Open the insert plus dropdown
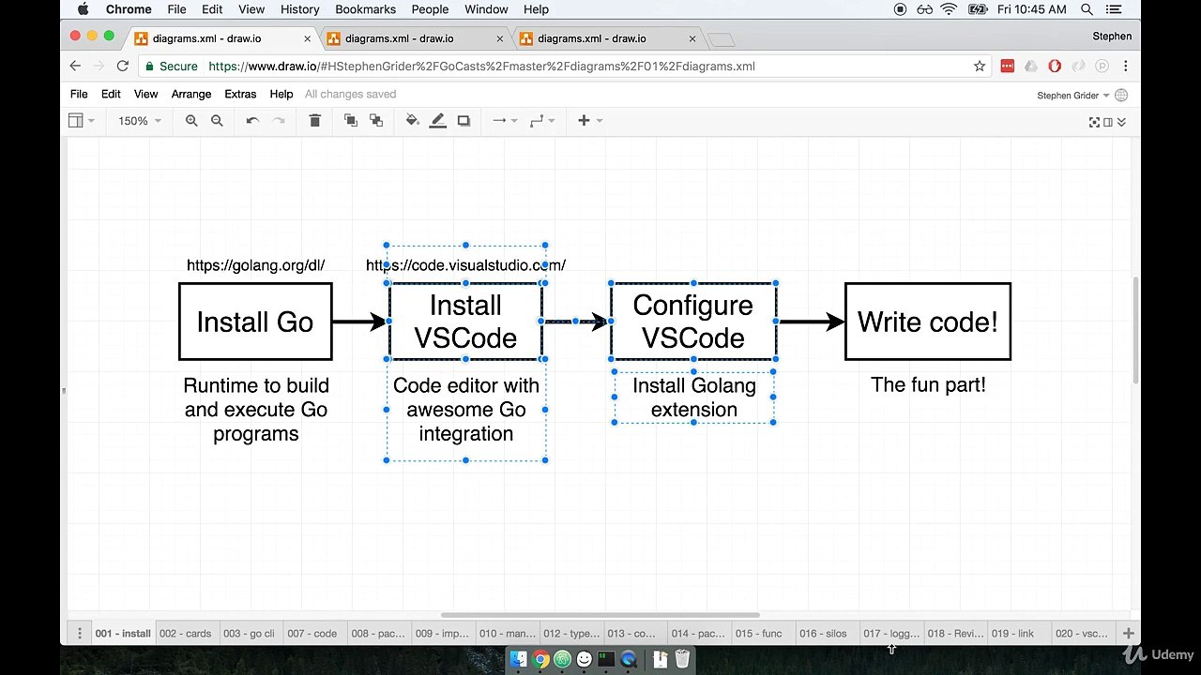 pos(590,121)
